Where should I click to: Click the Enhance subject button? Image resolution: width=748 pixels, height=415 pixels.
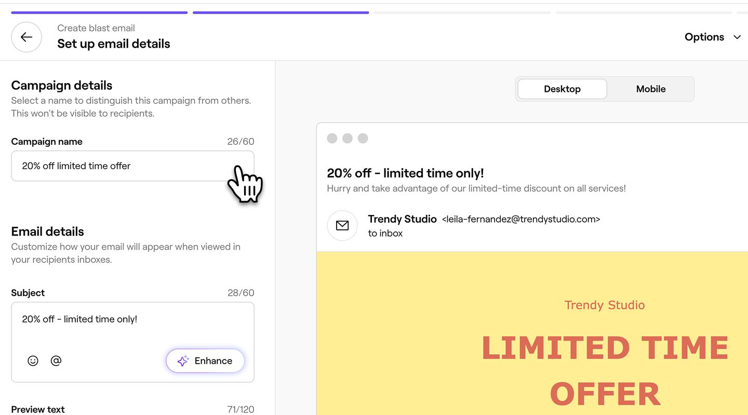coord(205,361)
